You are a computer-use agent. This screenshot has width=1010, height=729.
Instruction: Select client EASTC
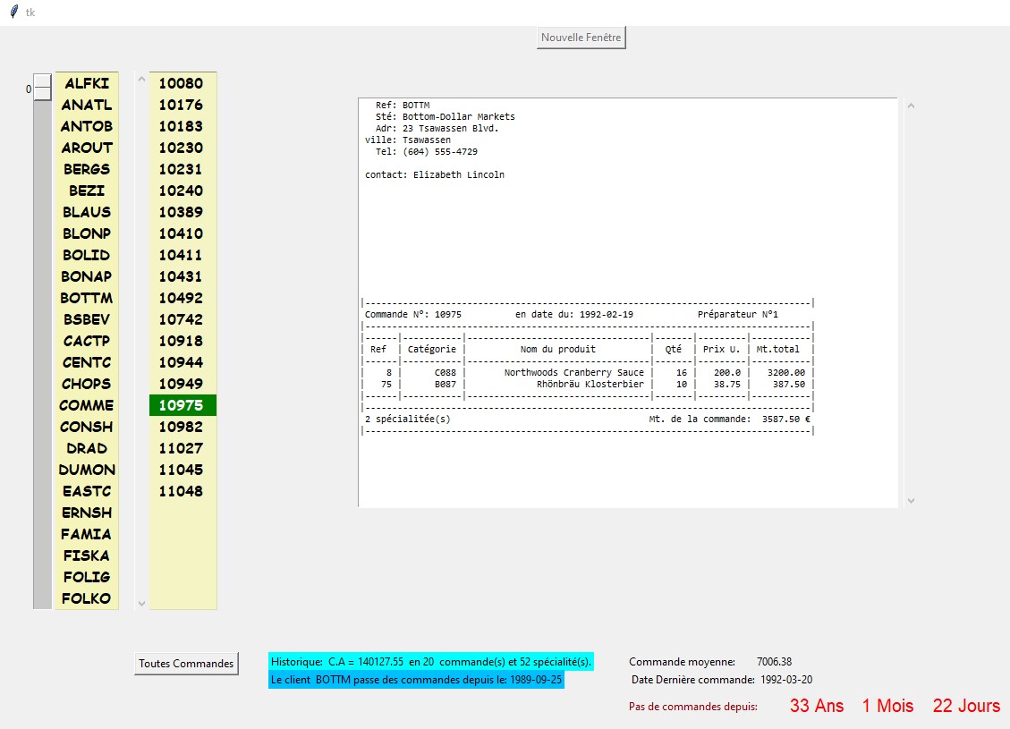87,491
